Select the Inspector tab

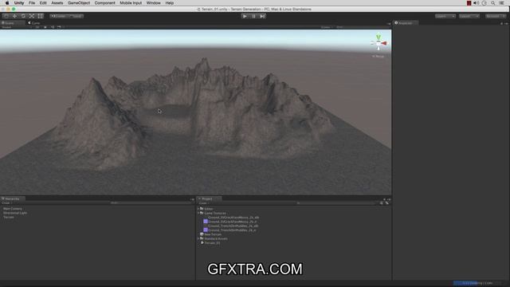click(406, 23)
